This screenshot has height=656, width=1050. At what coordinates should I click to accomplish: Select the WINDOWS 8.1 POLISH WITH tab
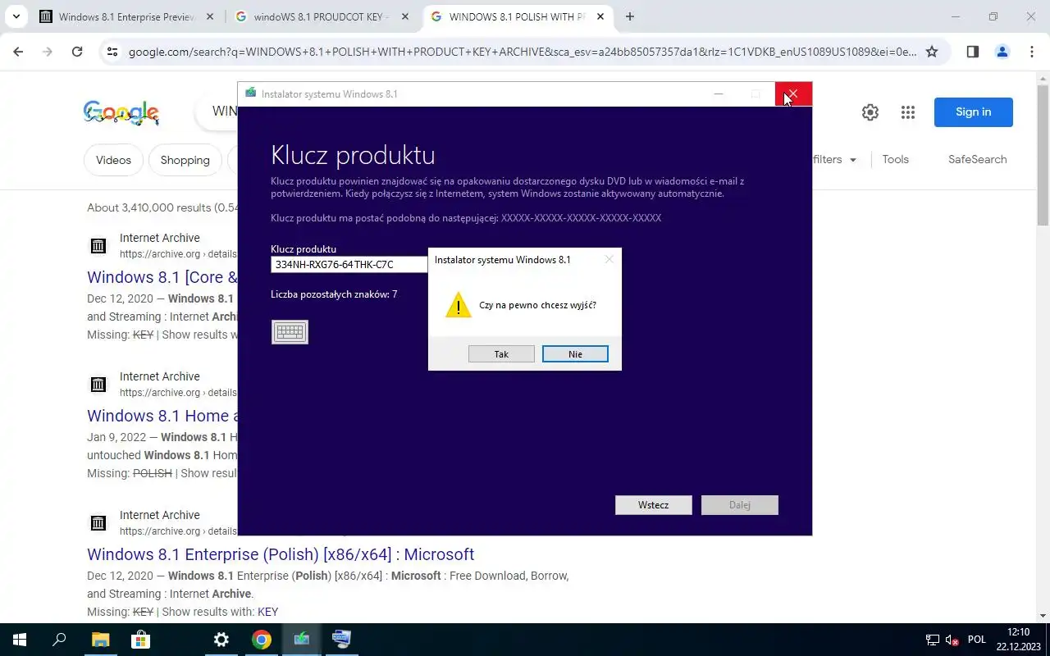517,16
